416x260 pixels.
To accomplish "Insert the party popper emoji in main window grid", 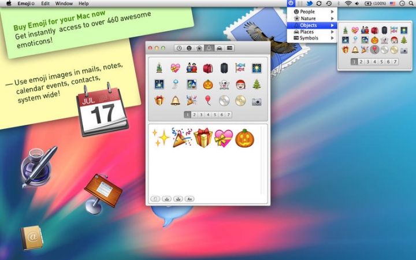I will tap(192, 101).
